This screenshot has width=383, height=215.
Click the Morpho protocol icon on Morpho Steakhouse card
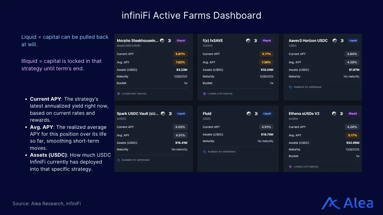click(162, 40)
